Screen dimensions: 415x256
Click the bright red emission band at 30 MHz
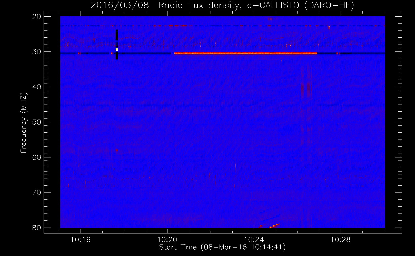pyautogui.click(x=246, y=53)
